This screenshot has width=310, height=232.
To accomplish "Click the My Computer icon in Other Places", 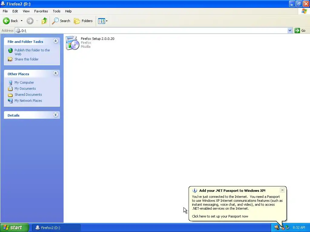I will point(10,83).
